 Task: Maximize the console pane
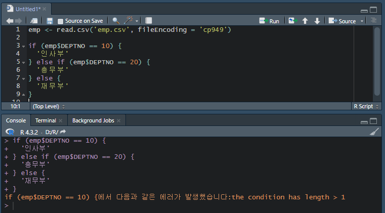(373, 121)
